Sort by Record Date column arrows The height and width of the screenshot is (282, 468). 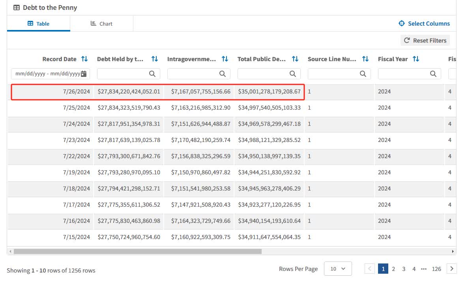coord(84,59)
